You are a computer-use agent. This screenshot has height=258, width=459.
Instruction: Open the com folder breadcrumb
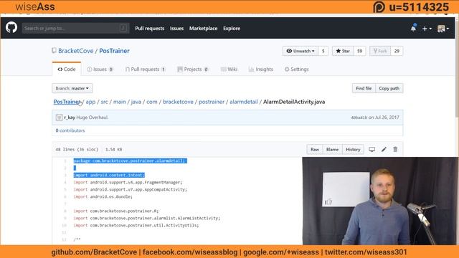pos(152,102)
